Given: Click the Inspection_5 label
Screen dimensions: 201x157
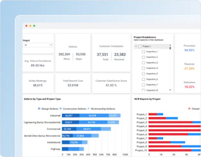Looking at the screenshot, I should click(152, 74).
